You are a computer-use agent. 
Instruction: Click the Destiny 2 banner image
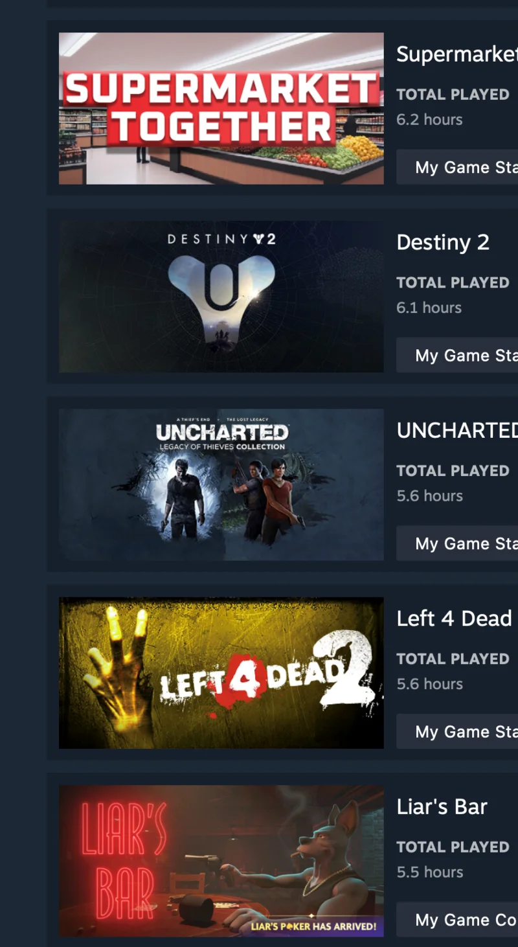click(x=221, y=297)
